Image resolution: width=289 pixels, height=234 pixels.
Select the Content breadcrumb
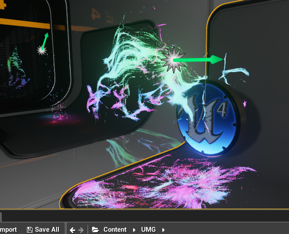(x=115, y=230)
